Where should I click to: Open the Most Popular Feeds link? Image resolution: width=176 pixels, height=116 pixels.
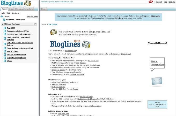pyautogui.click(x=70, y=89)
